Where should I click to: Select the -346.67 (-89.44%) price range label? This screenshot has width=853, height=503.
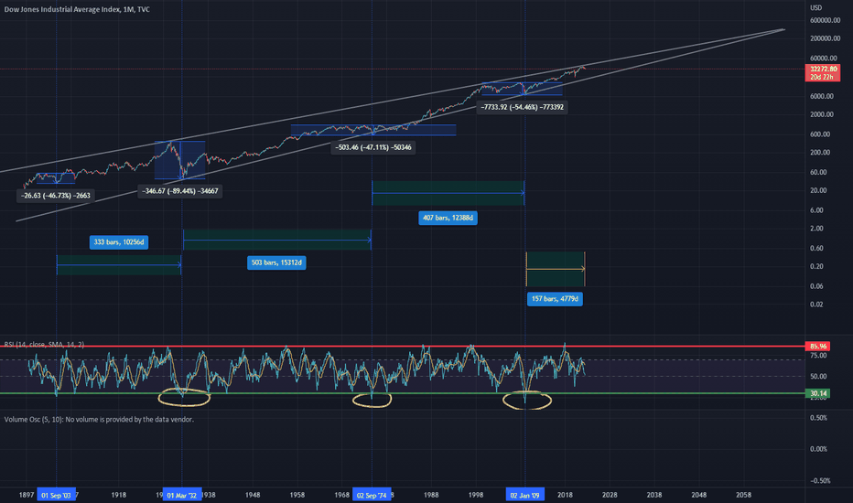click(180, 191)
